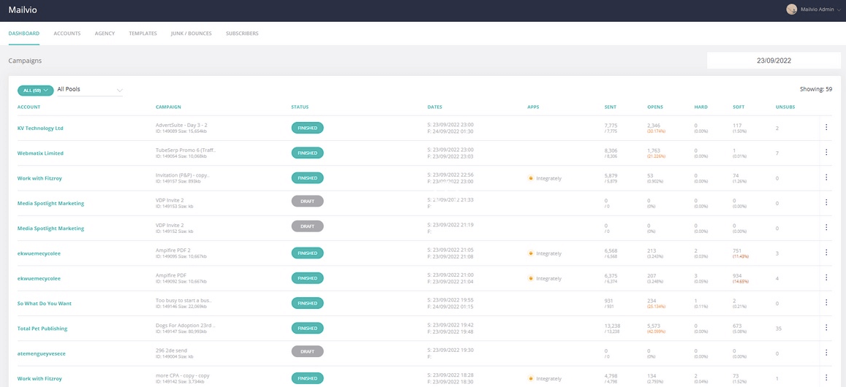Click Integrately icon on Invitation (P&P) row
846x387 pixels.
pos(531,178)
